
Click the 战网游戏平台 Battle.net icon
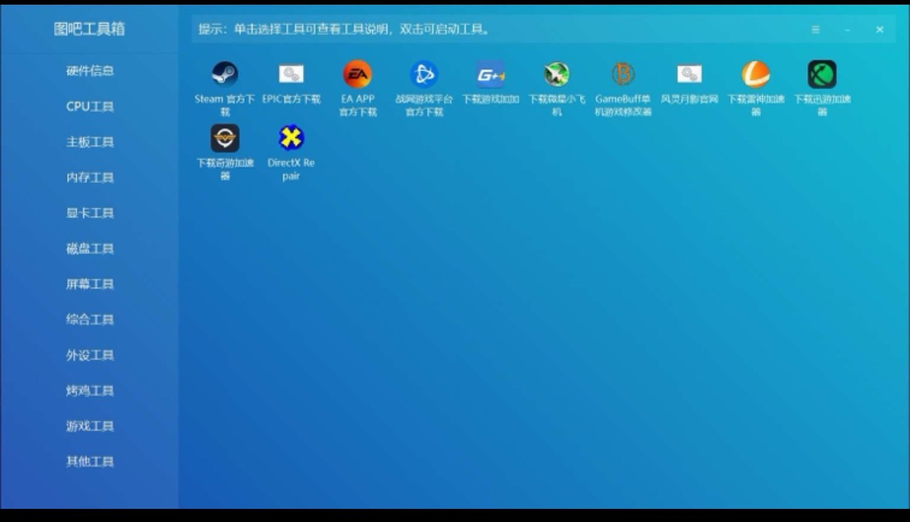pos(424,75)
